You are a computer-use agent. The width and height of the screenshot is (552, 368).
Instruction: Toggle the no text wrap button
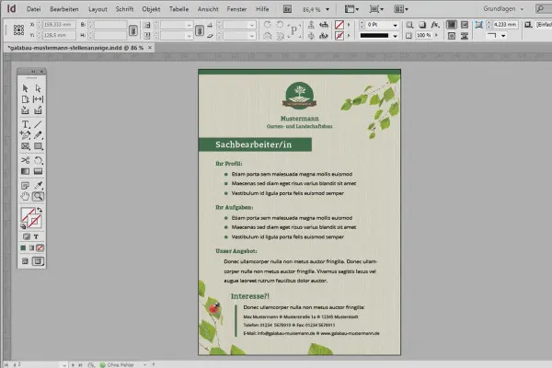[452, 24]
